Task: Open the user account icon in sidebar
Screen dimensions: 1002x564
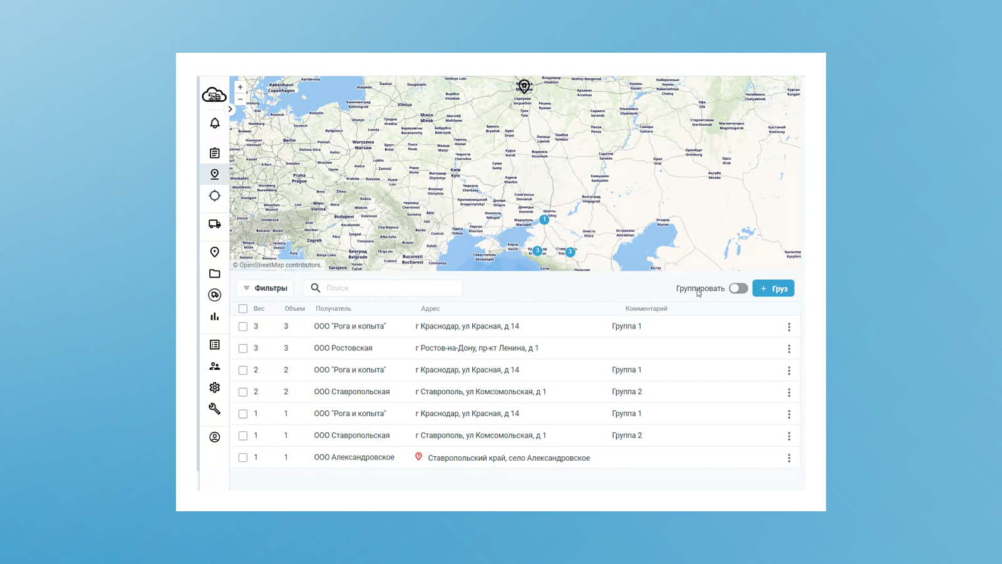Action: pos(215,437)
